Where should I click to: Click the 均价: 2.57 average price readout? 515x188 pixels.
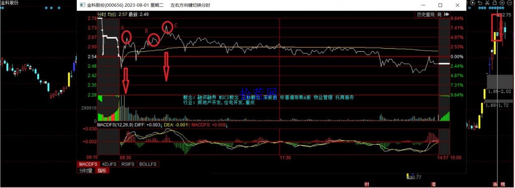(116, 14)
